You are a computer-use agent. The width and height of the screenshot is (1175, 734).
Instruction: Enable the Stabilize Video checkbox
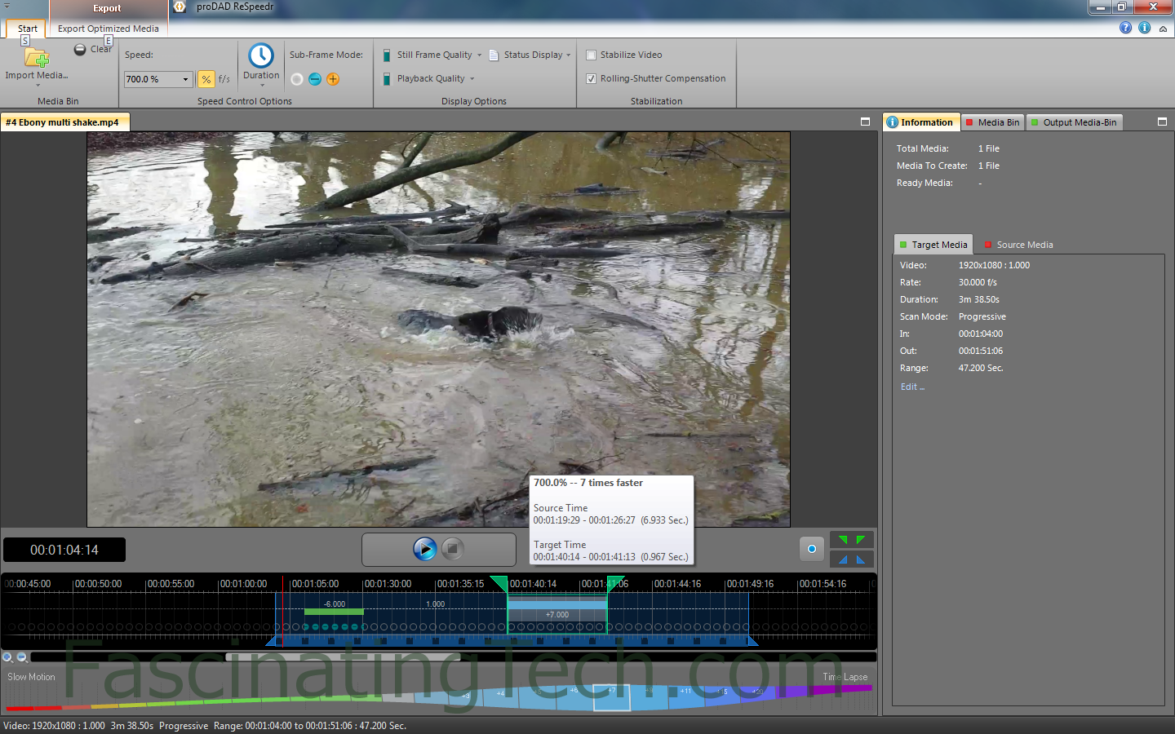pos(592,55)
